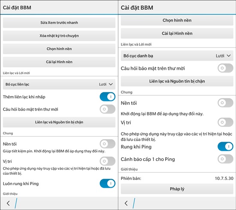Tap Chọn hình nền in right screen
Screen dimensions: 236x210
click(177, 20)
